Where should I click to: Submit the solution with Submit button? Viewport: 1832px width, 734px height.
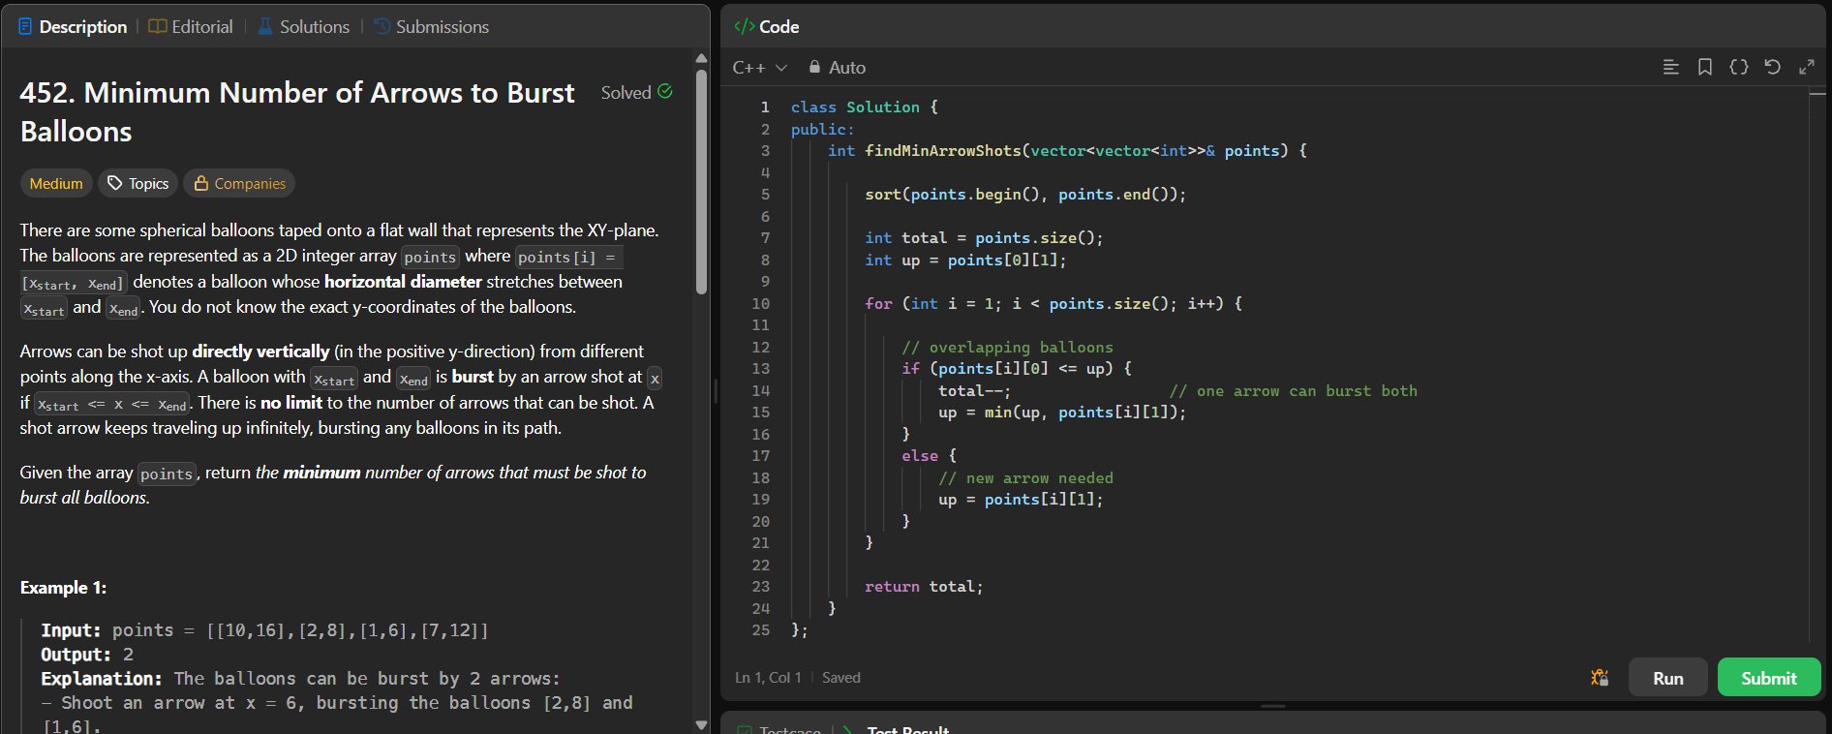[x=1768, y=678]
